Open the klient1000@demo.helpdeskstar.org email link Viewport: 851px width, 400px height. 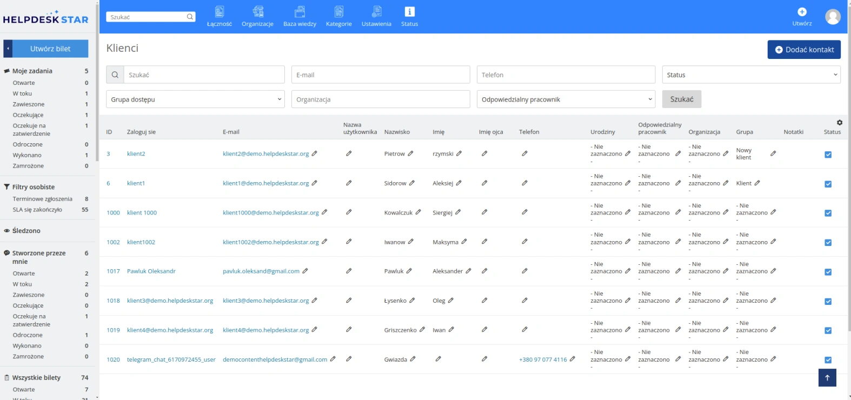tap(271, 213)
